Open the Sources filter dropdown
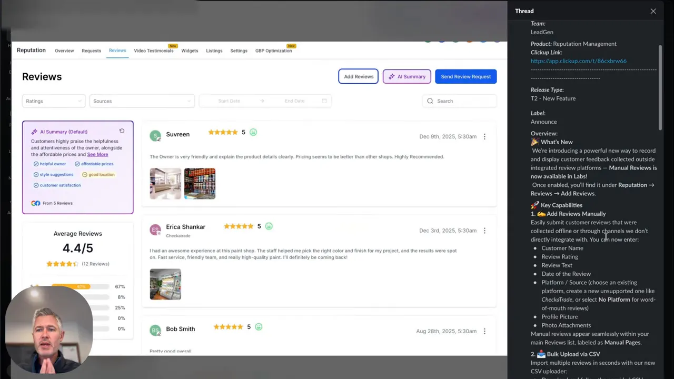This screenshot has height=379, width=674. click(142, 101)
